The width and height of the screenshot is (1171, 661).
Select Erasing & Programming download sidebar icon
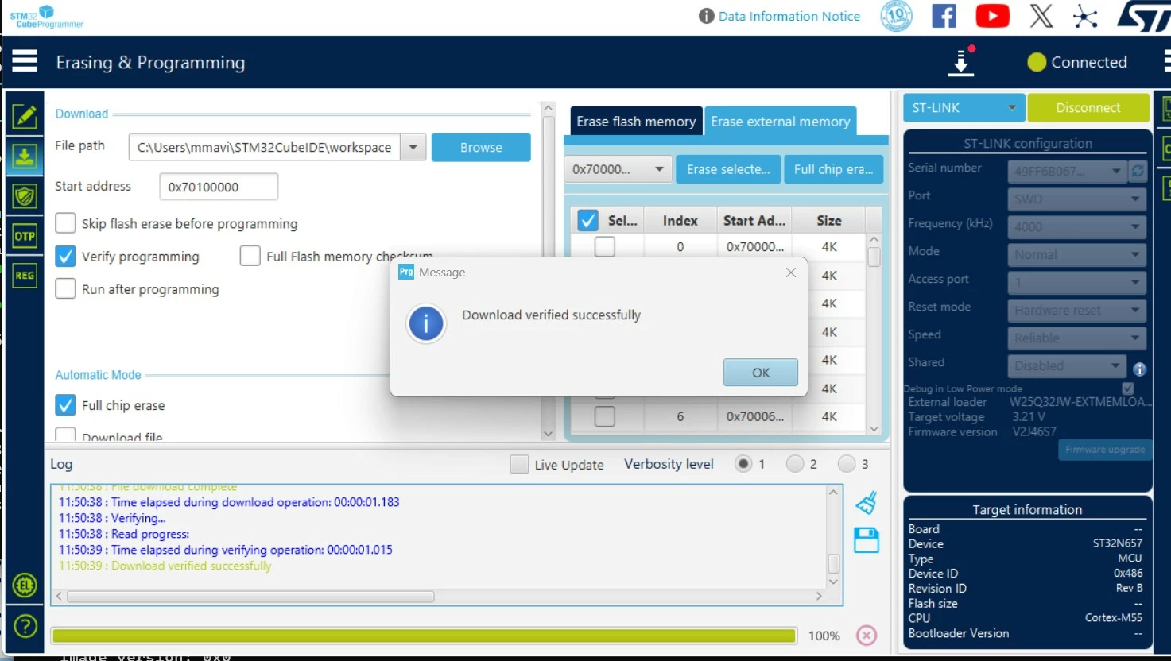[25, 157]
